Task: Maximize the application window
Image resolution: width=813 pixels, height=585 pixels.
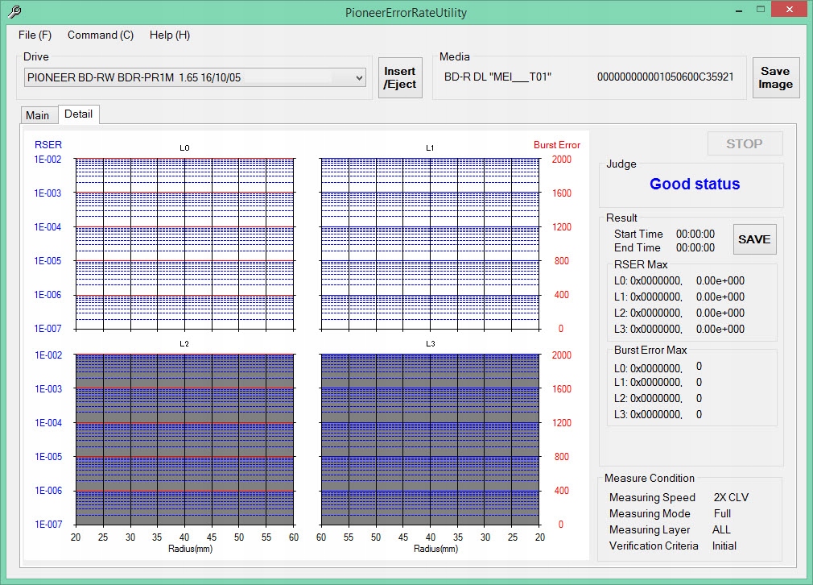Action: tap(760, 10)
